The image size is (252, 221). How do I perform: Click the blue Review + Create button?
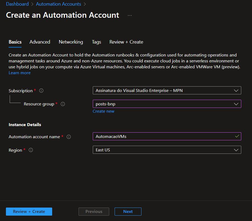[x=29, y=212]
